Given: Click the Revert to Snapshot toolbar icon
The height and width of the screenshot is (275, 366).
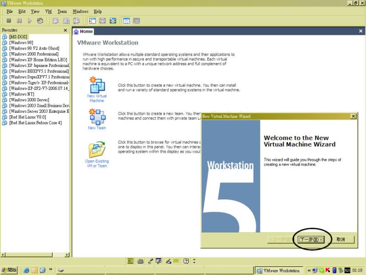Looking at the screenshot, I should tap(66, 21).
